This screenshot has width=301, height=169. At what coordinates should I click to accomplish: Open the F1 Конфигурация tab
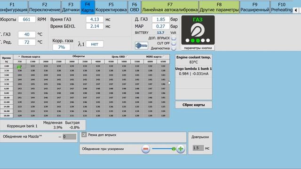click(14, 7)
